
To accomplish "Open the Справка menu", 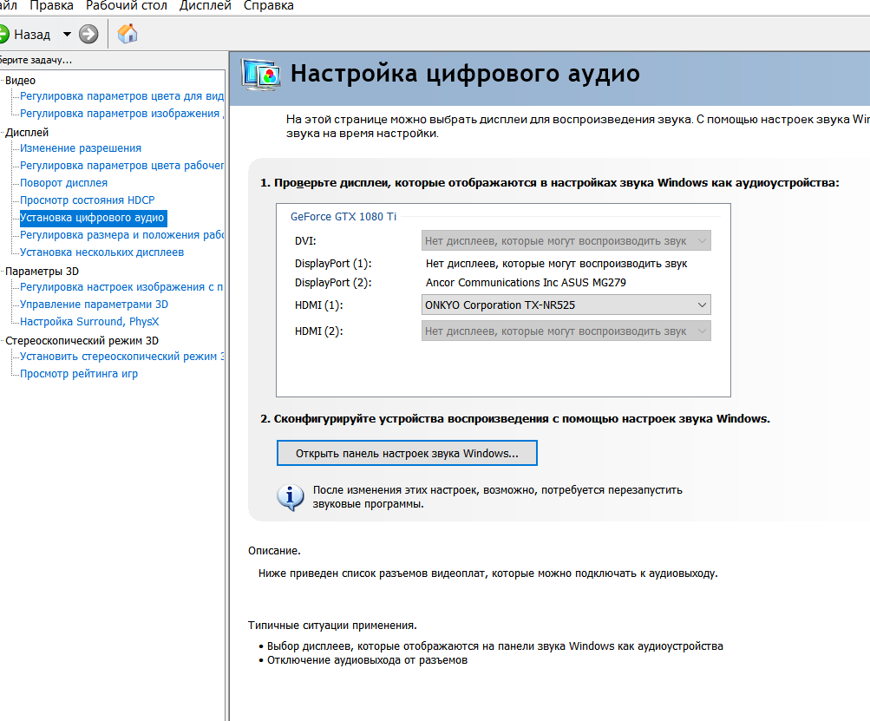I will pyautogui.click(x=269, y=6).
